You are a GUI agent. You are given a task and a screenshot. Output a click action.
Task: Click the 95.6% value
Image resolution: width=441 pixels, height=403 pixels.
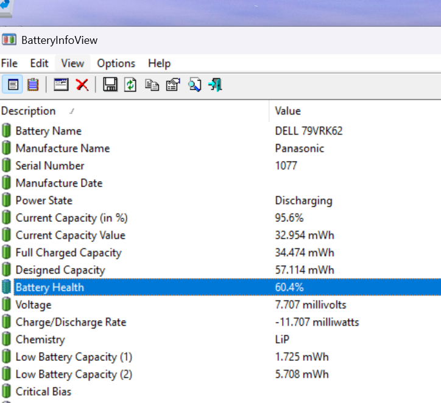pyautogui.click(x=289, y=218)
